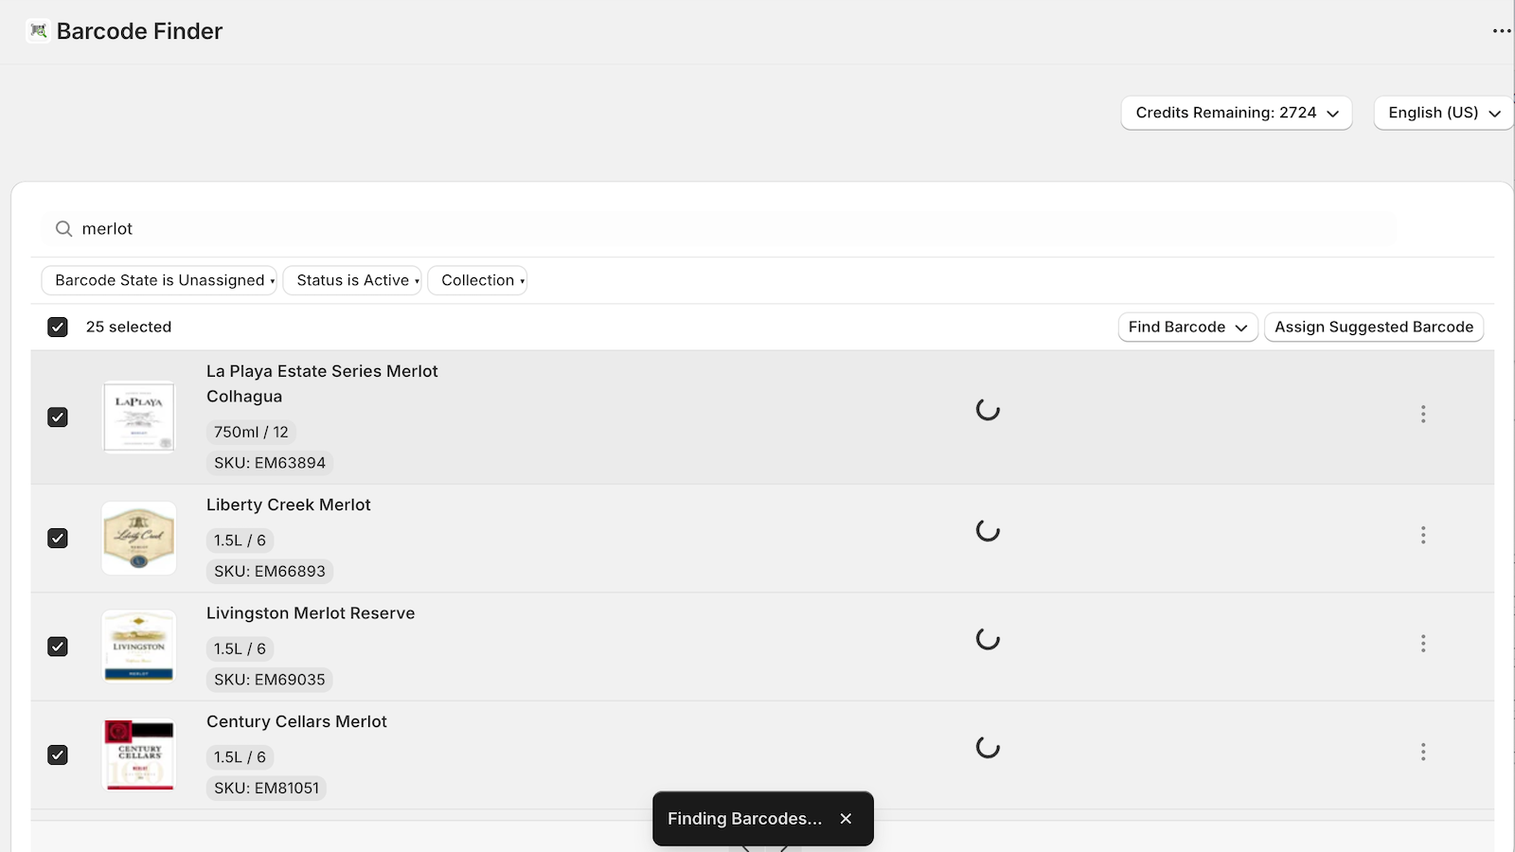Image resolution: width=1515 pixels, height=852 pixels.
Task: Open the Status is Active filter
Action: pyautogui.click(x=352, y=280)
